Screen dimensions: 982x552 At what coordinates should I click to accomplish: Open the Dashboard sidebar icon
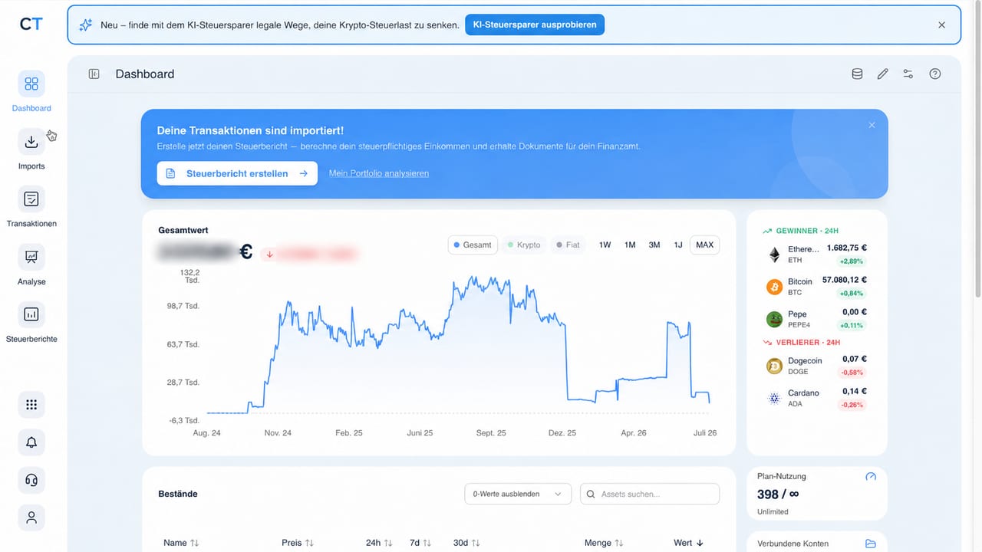[x=31, y=84]
